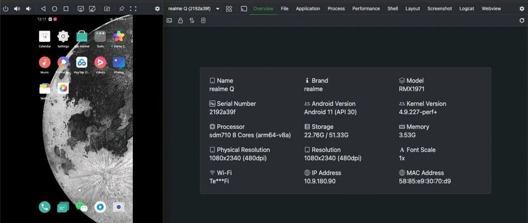Switch to the Performance tab
The width and height of the screenshot is (528, 223).
pyautogui.click(x=366, y=9)
